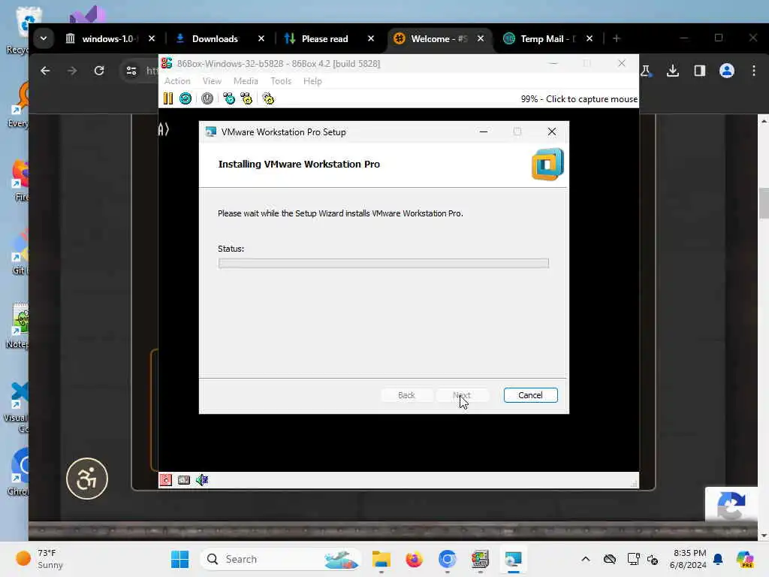The height and width of the screenshot is (577, 769).
Task: Open a new browser tab with plus button
Action: (617, 38)
